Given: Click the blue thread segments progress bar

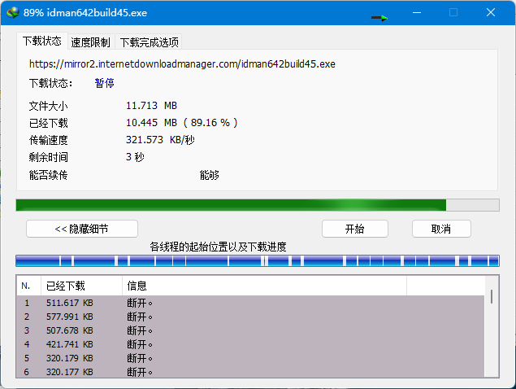Looking at the screenshot, I should (258, 260).
